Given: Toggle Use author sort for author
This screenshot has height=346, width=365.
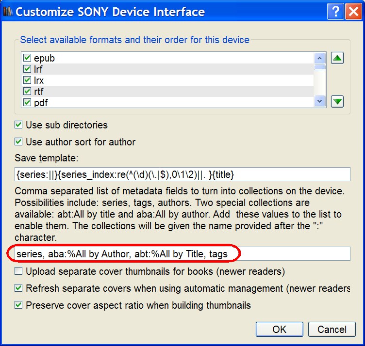Looking at the screenshot, I should tap(18, 142).
